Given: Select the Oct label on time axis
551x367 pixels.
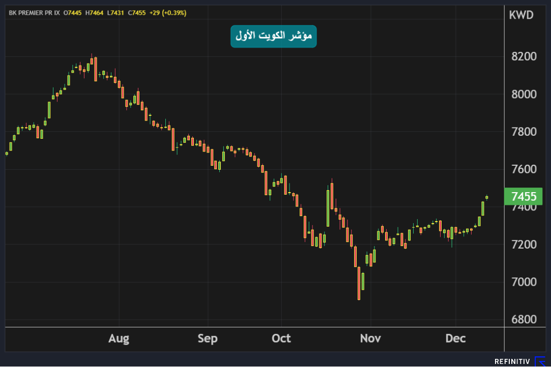Looking at the screenshot, I should click(x=281, y=339).
